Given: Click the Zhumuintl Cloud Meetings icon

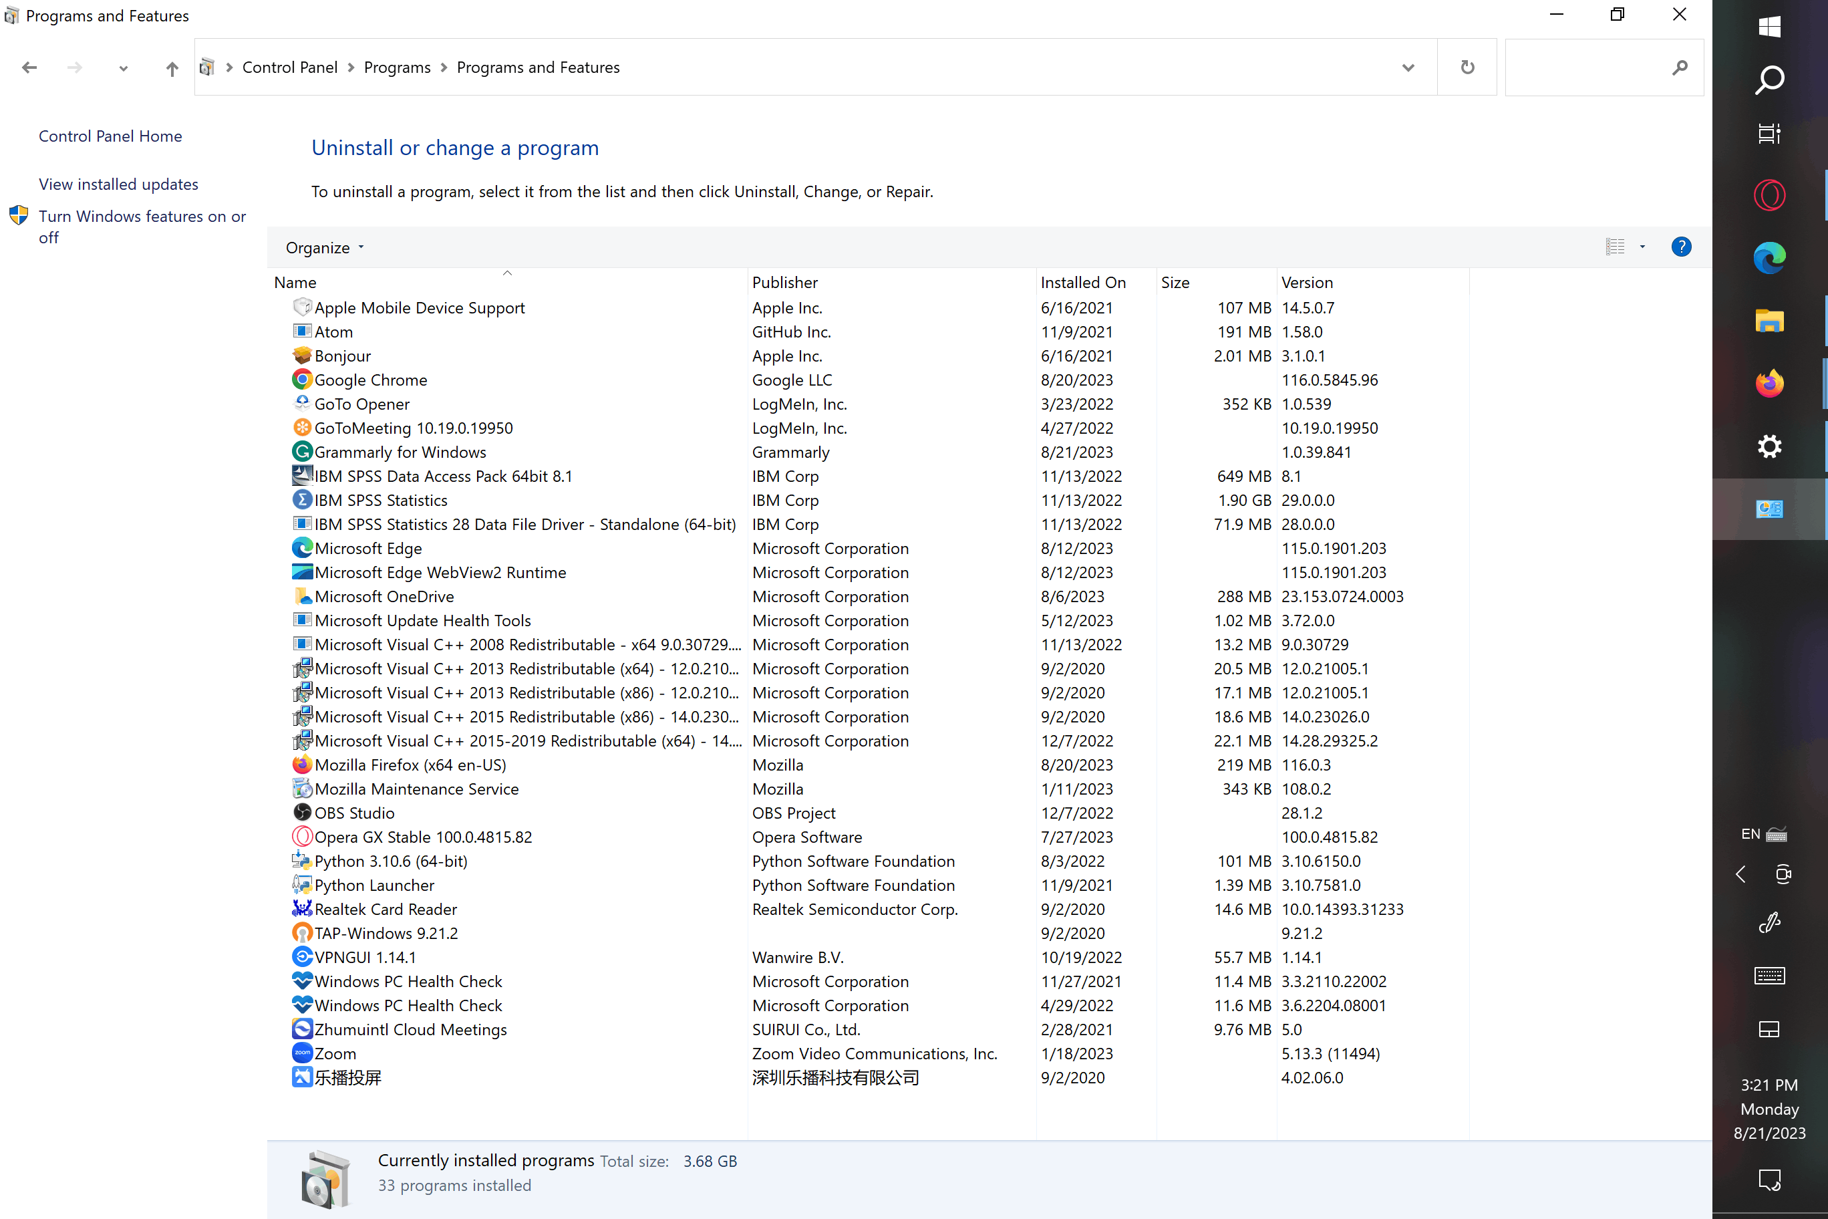Looking at the screenshot, I should (x=301, y=1029).
